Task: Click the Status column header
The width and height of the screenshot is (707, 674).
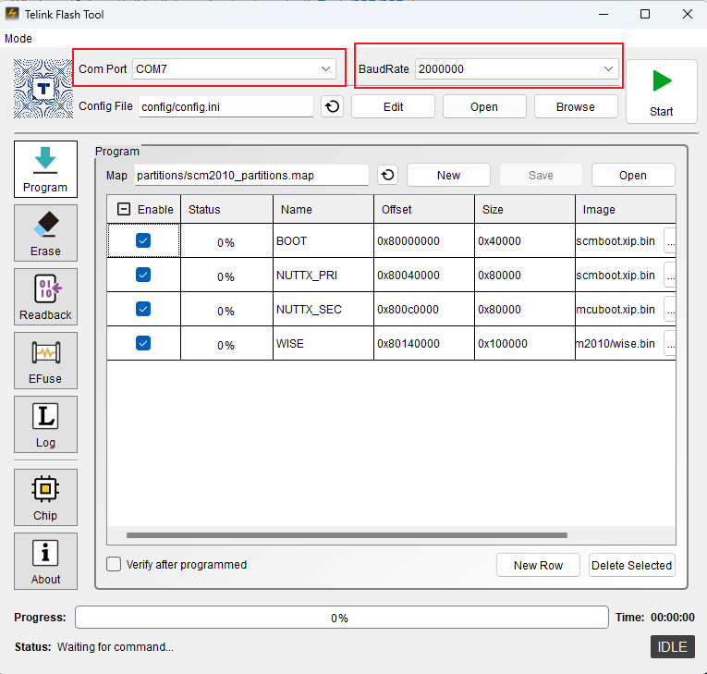Action: (226, 209)
